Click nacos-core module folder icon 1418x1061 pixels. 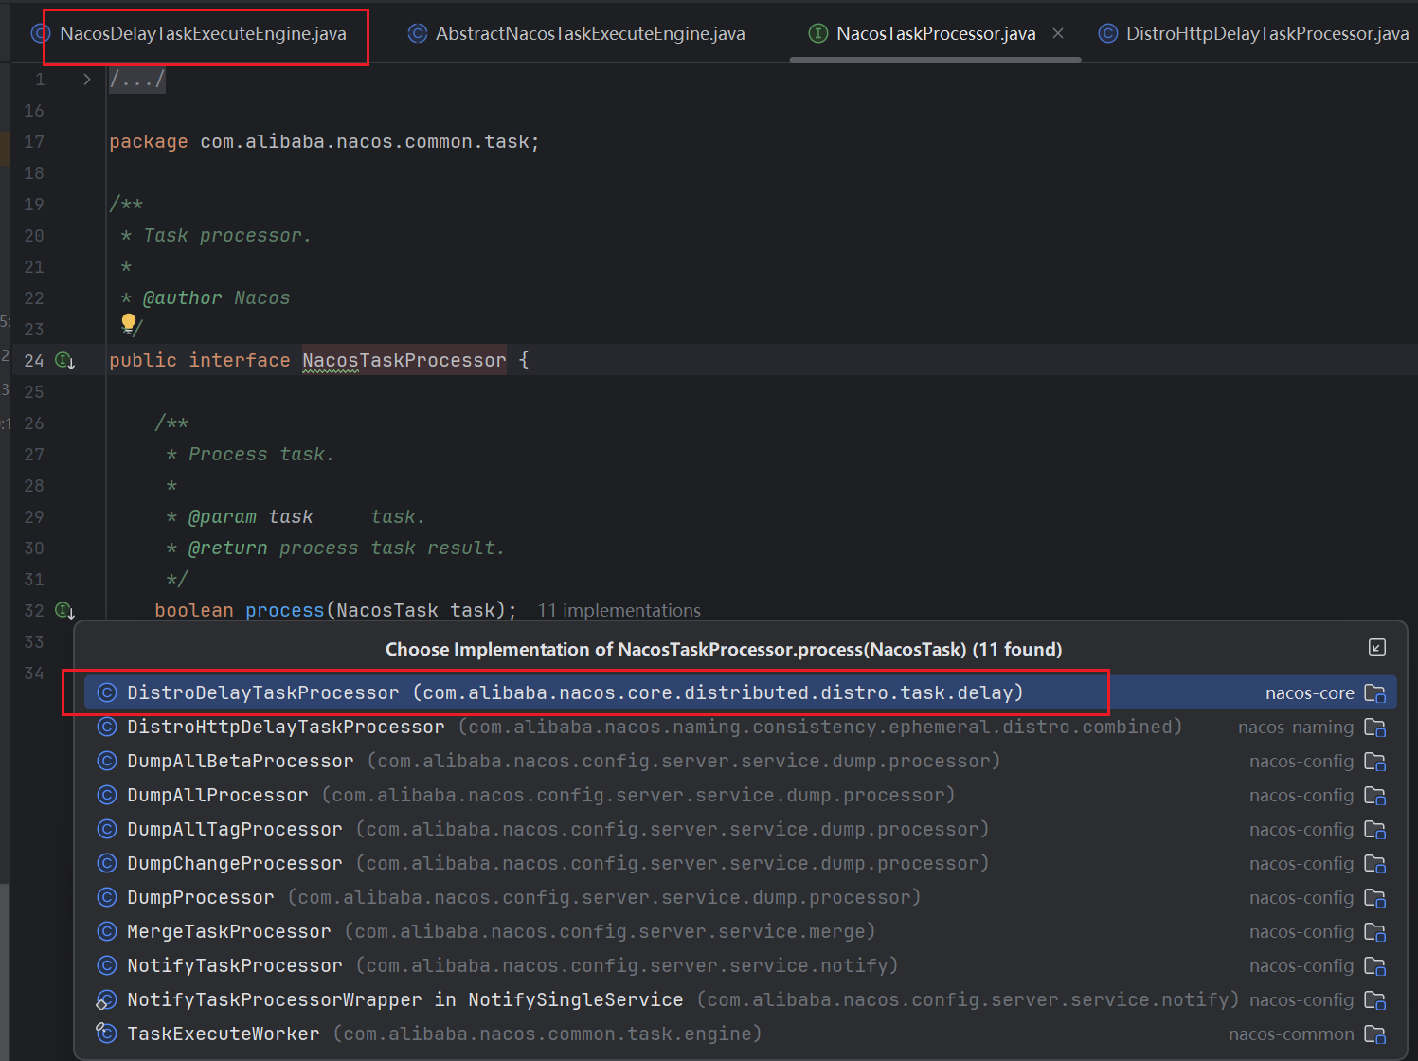click(x=1374, y=693)
